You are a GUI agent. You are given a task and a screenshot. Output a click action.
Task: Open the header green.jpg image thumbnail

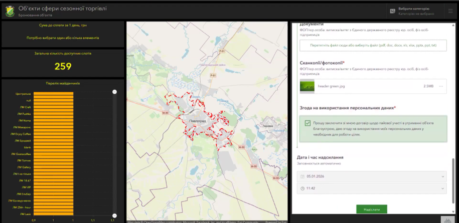(x=307, y=86)
